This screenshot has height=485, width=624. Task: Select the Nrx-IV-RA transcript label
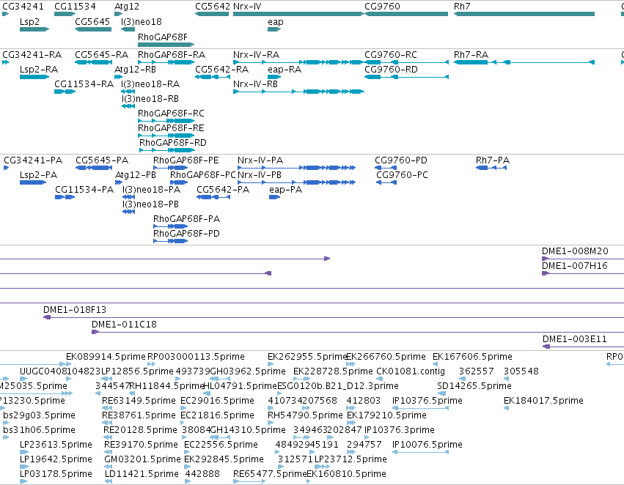pos(257,54)
